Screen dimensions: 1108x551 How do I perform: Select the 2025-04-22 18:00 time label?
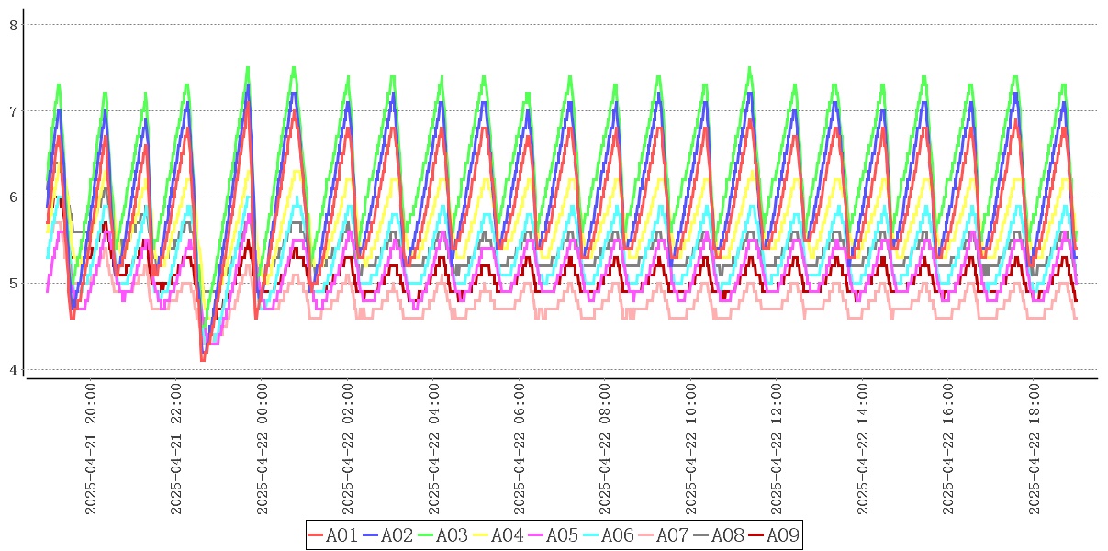click(x=1034, y=449)
